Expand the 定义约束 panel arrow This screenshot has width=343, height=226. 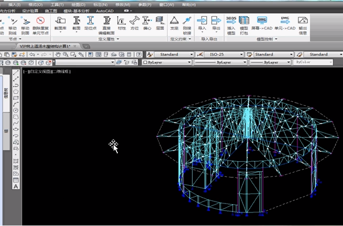click(190, 39)
